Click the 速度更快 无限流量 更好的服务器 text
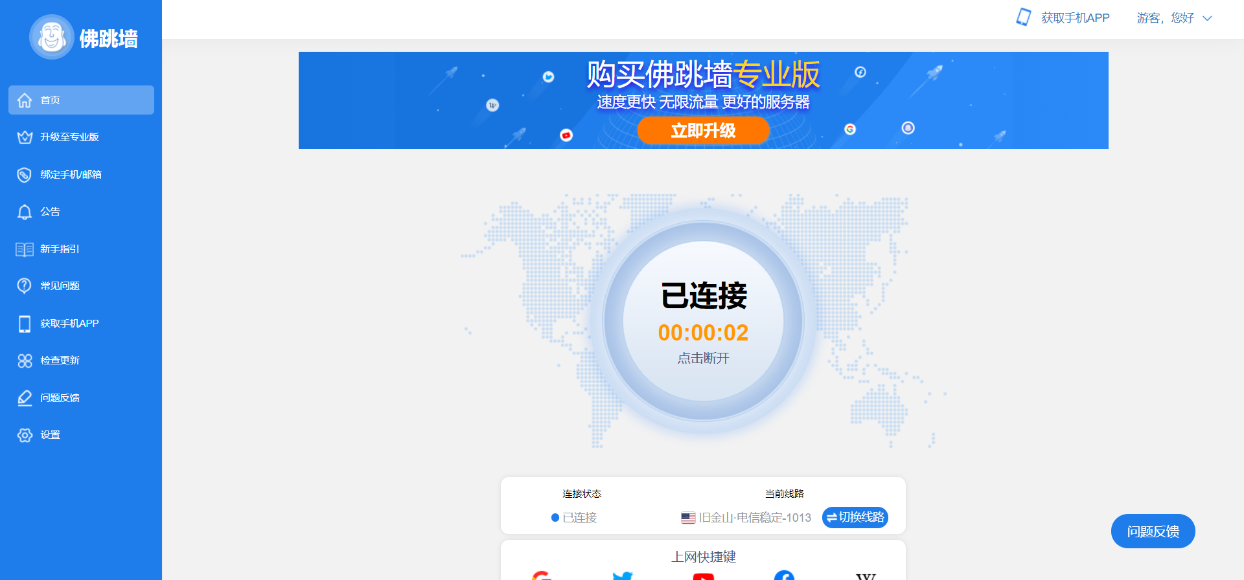Viewport: 1244px width, 580px height. 703,102
